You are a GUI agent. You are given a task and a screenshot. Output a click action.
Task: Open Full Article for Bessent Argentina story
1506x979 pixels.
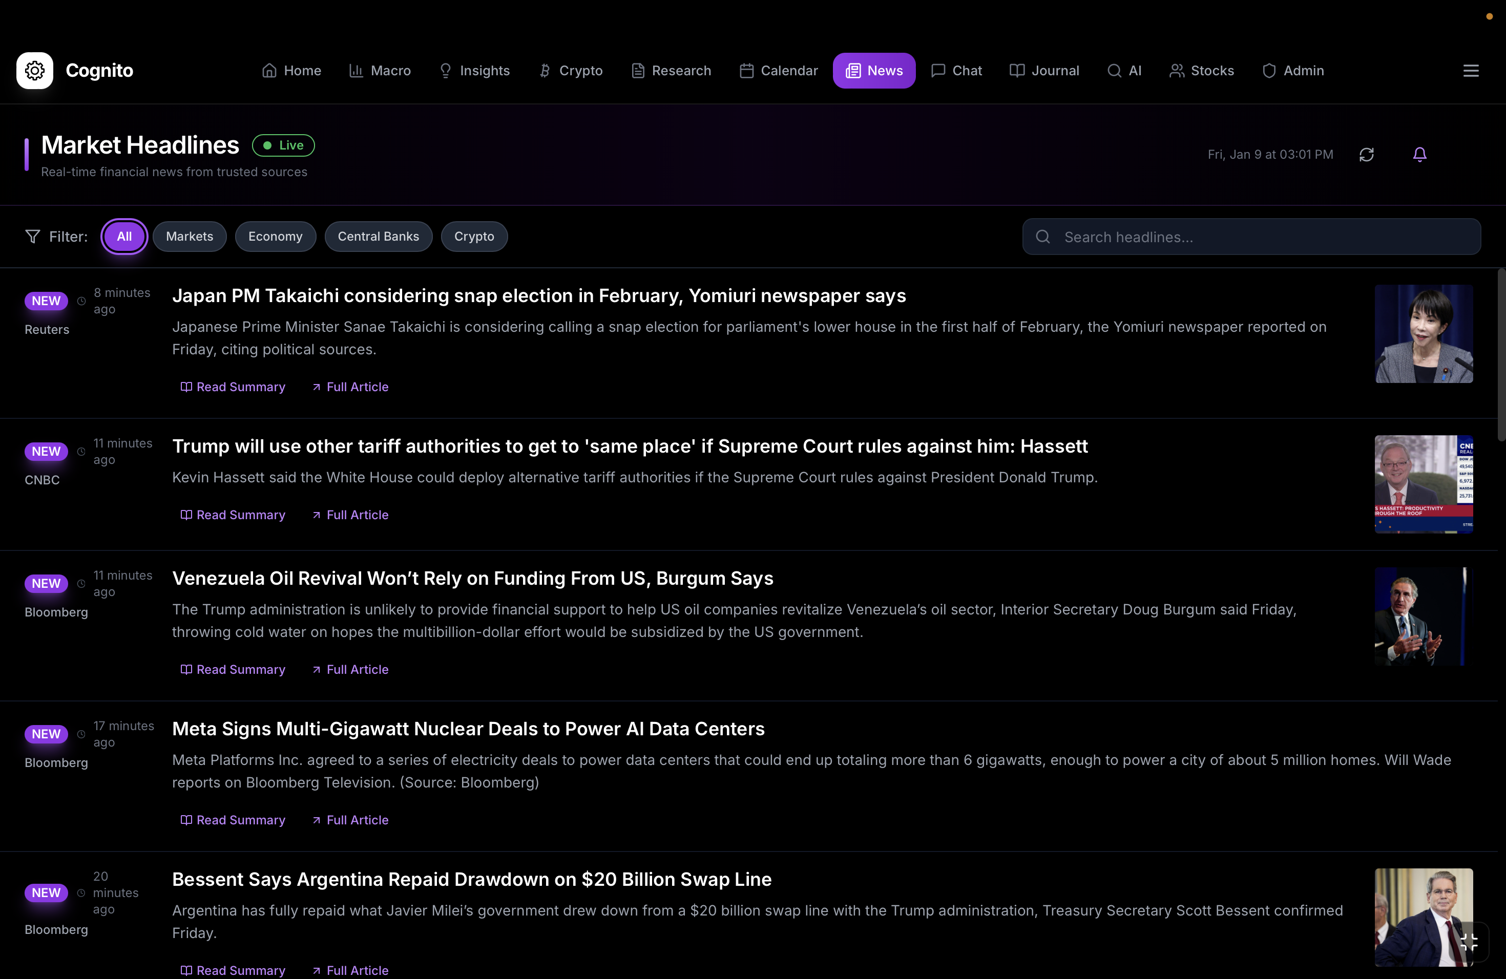pyautogui.click(x=350, y=971)
